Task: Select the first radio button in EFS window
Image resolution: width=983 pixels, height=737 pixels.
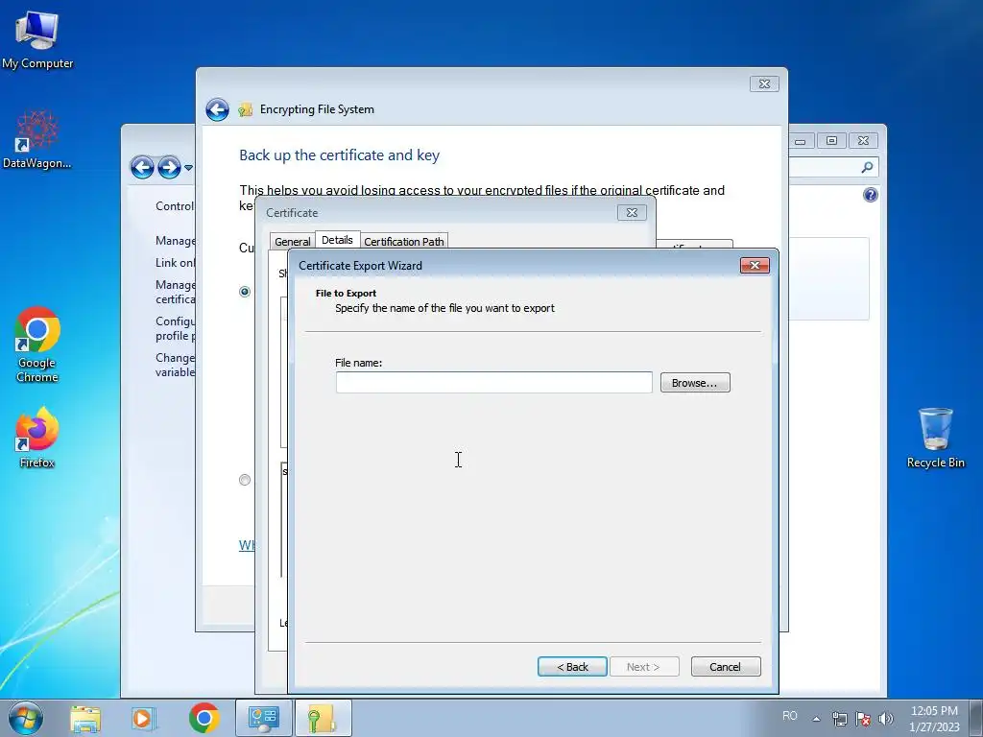Action: tap(245, 292)
